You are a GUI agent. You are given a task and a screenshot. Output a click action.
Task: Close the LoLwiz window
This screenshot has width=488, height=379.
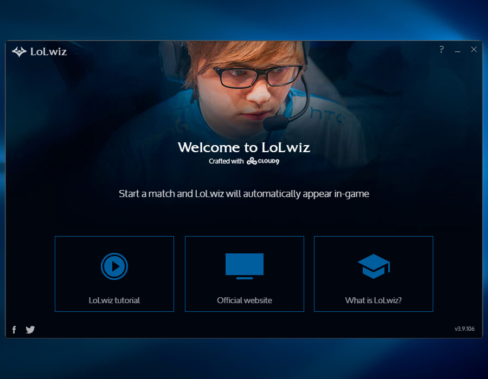pyautogui.click(x=474, y=49)
